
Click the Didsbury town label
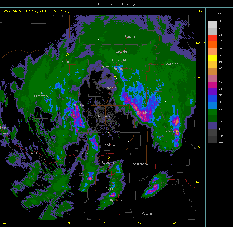104,116
